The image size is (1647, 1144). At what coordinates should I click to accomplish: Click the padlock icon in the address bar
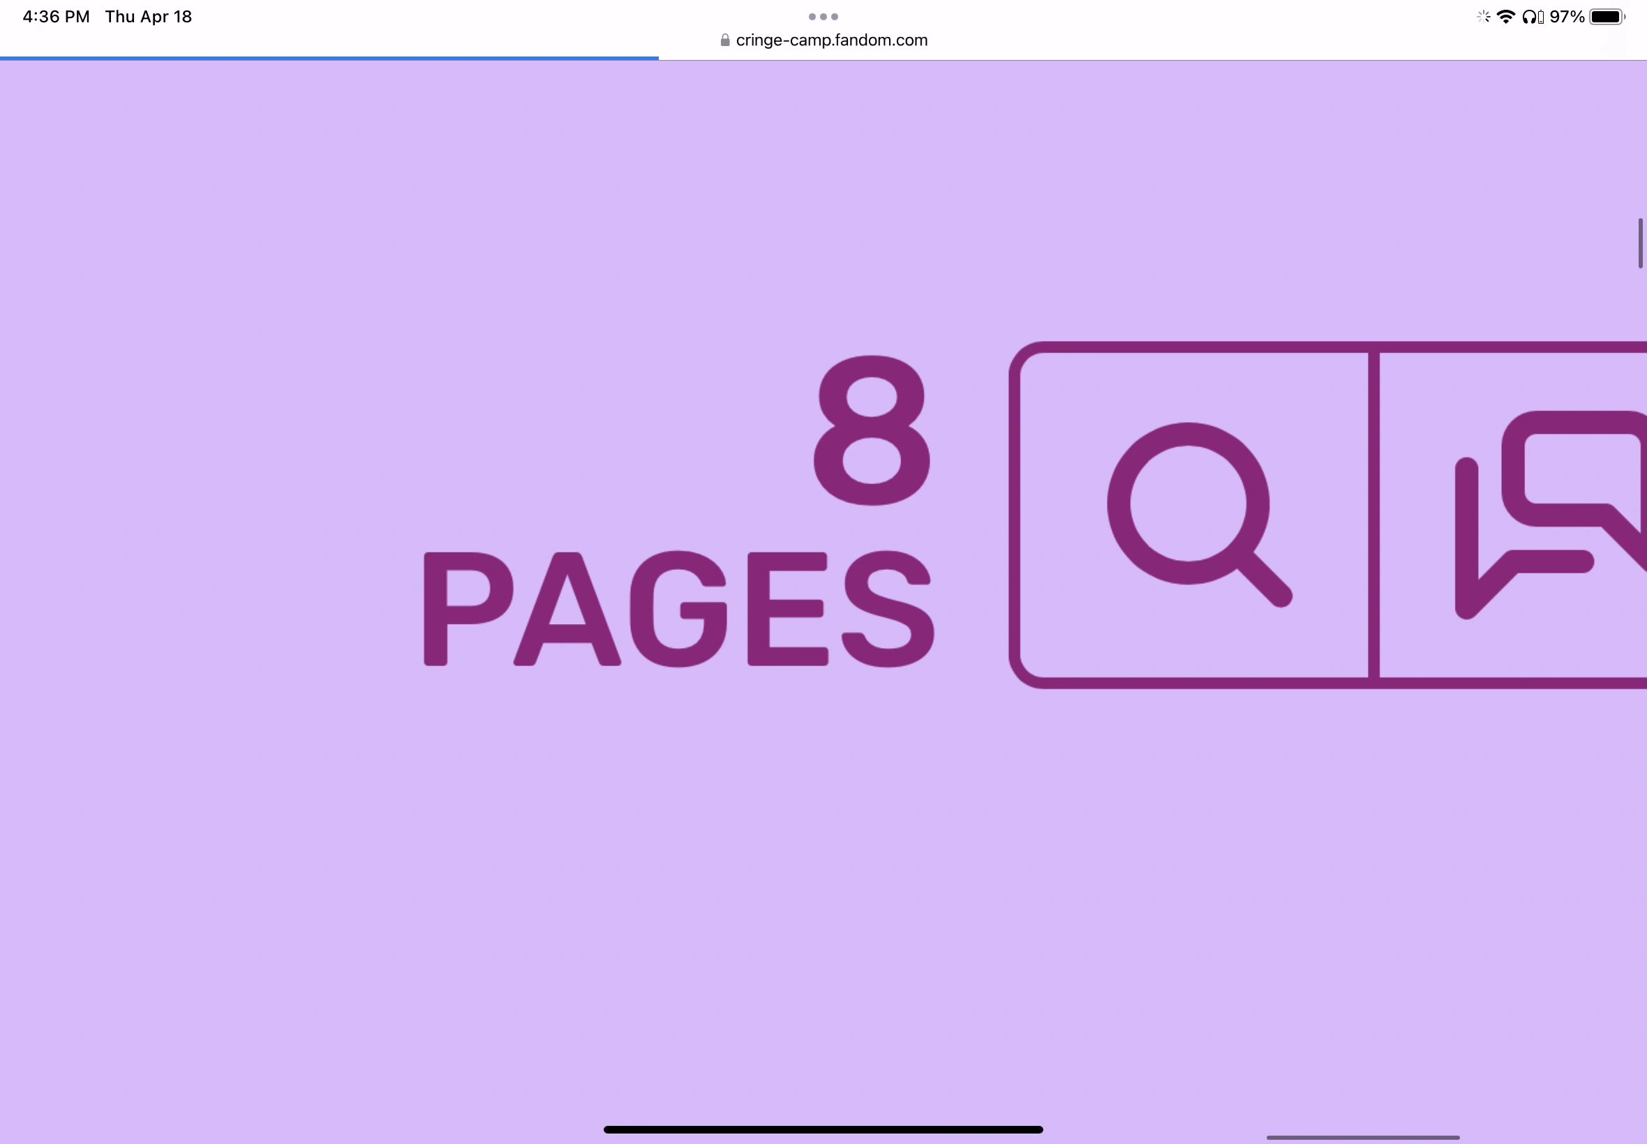725,40
